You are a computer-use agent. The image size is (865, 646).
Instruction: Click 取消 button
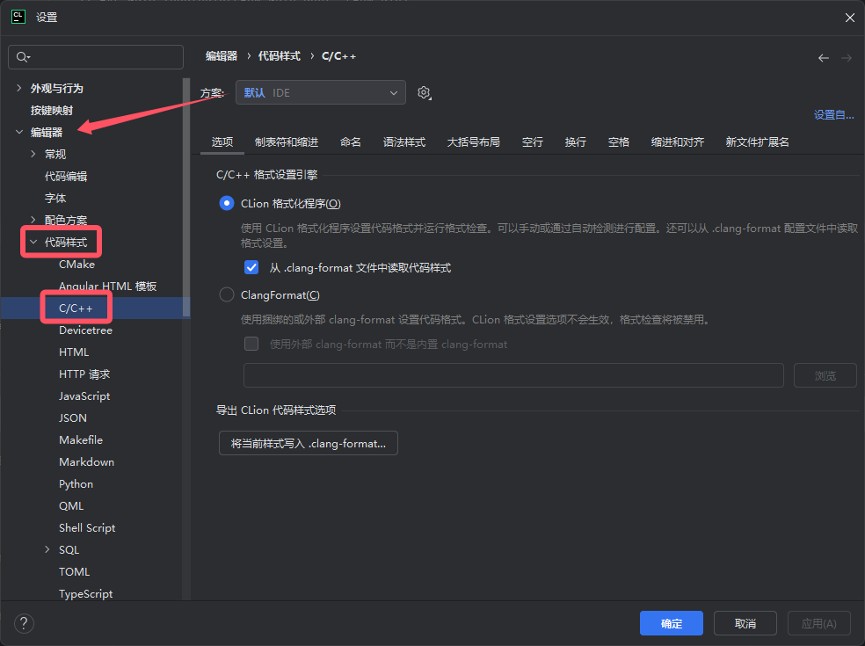point(745,623)
